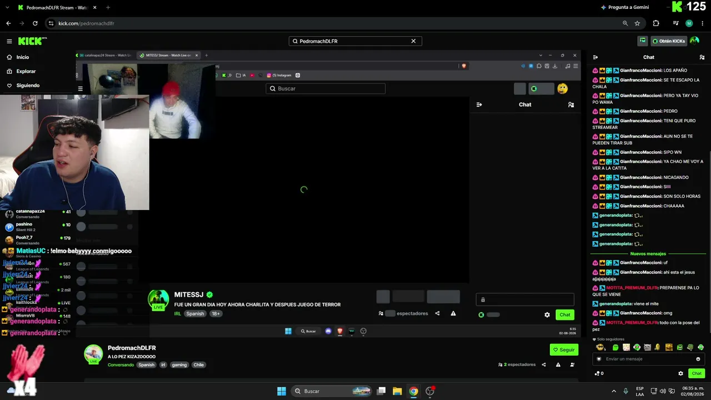This screenshot has height=400, width=711.
Task: Open the green store icon beside Obtén KICKs
Action: click(x=643, y=41)
